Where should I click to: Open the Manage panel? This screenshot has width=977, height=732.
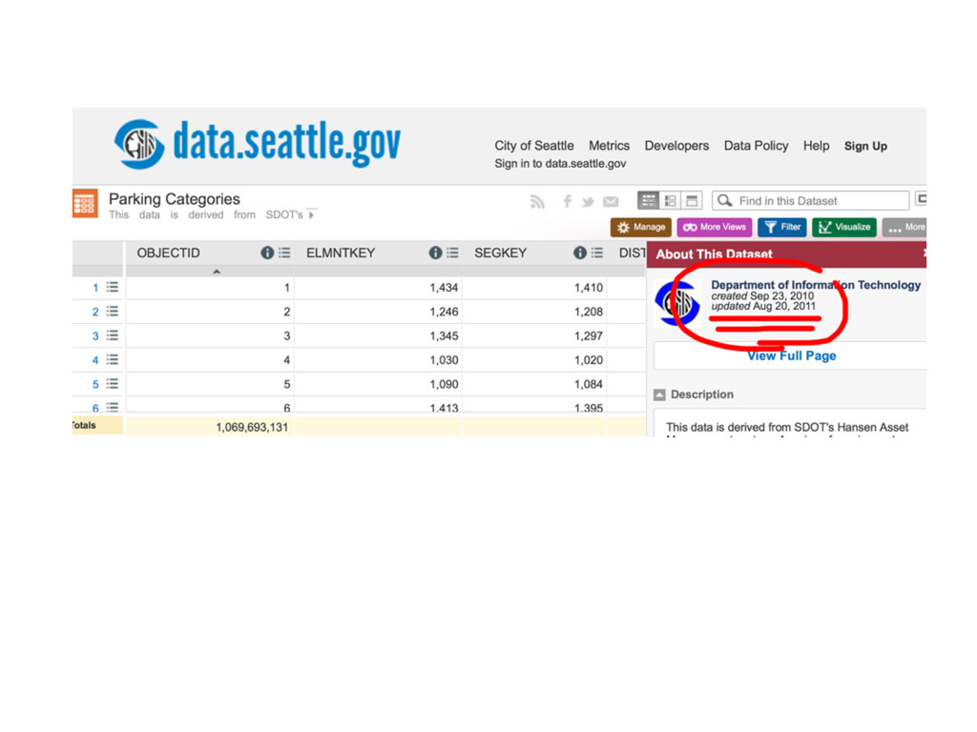pos(640,227)
